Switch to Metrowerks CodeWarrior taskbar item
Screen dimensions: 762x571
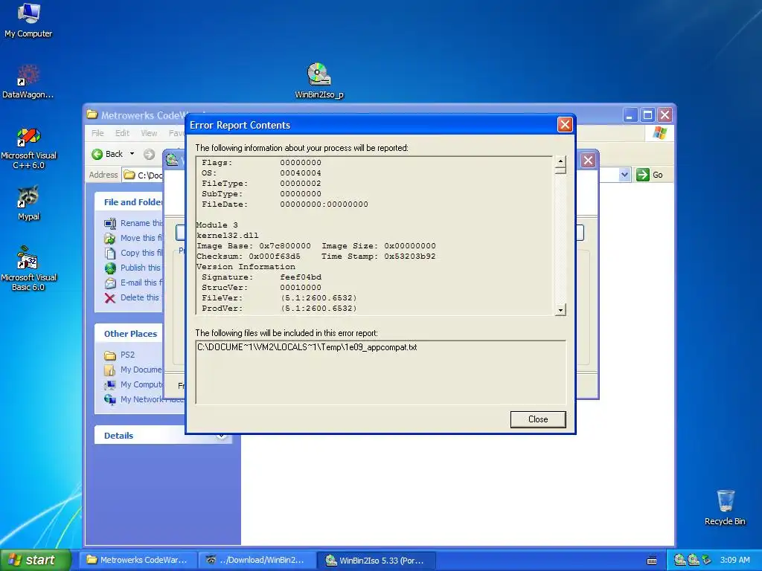[138, 561]
